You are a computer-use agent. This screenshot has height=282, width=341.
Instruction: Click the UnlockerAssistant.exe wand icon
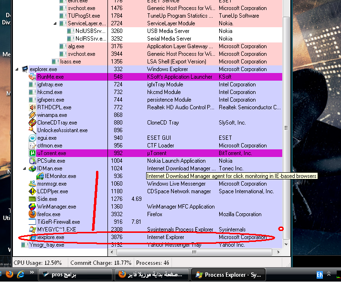click(x=32, y=130)
